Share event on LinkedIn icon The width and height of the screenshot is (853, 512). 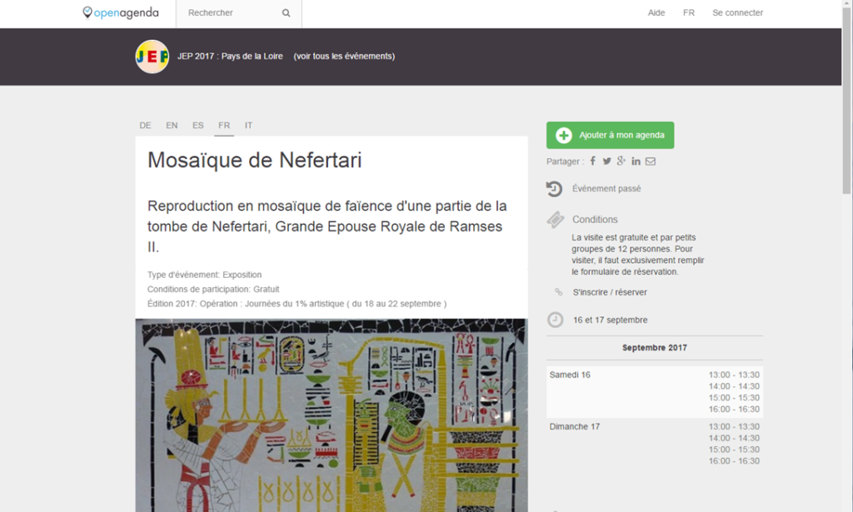(x=636, y=161)
